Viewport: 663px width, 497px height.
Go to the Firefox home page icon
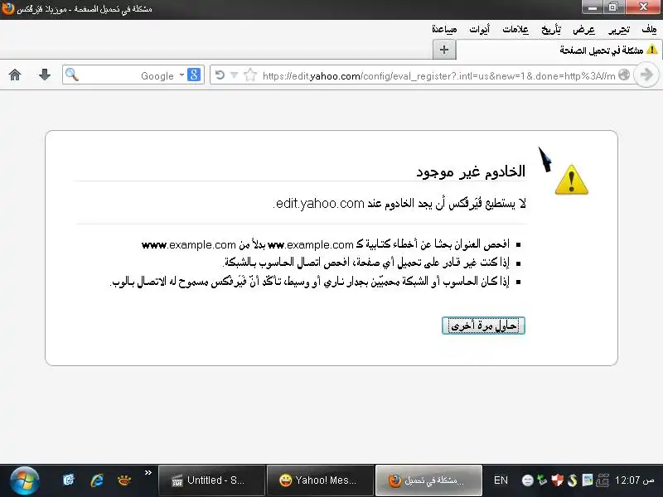click(15, 75)
